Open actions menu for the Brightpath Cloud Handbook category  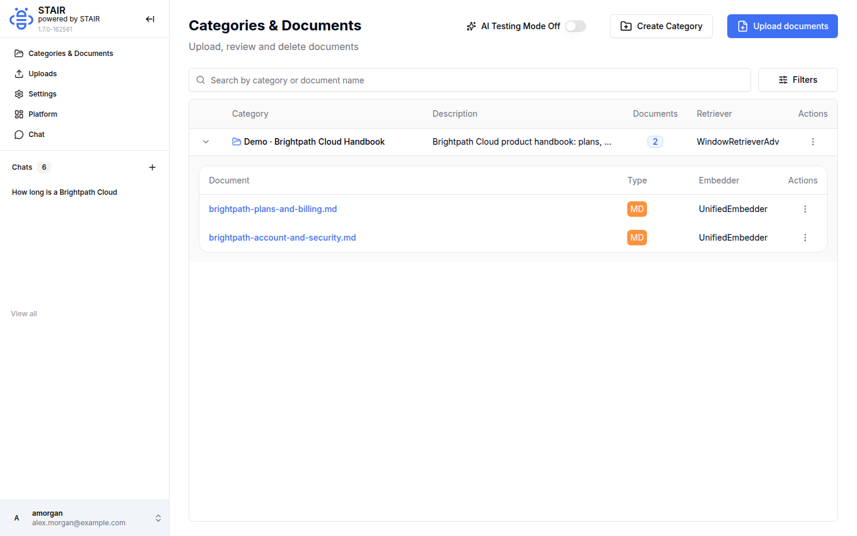coord(813,142)
